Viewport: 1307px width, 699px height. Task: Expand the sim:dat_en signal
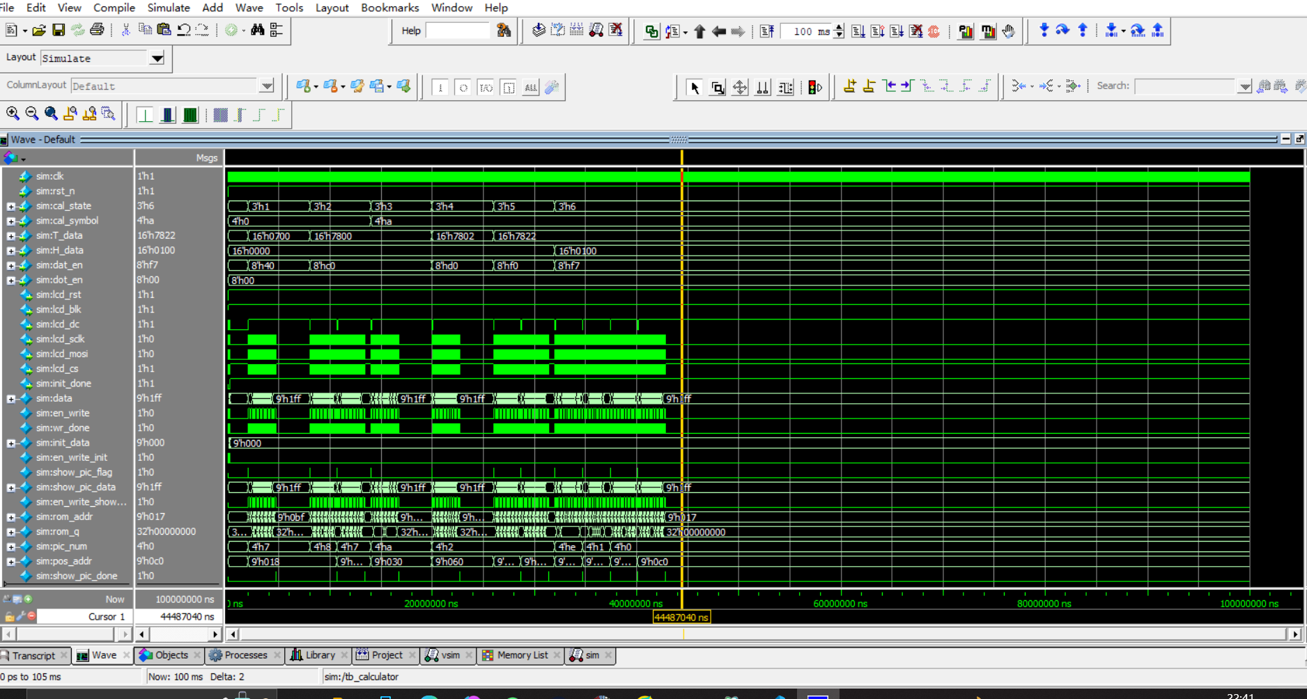(x=10, y=265)
